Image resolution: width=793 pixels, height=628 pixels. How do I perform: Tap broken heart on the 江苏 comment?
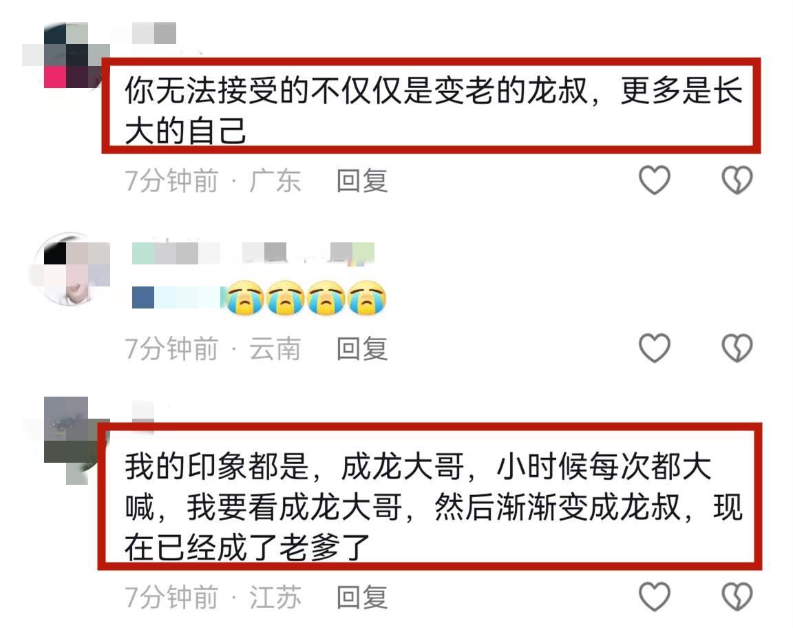point(737,596)
